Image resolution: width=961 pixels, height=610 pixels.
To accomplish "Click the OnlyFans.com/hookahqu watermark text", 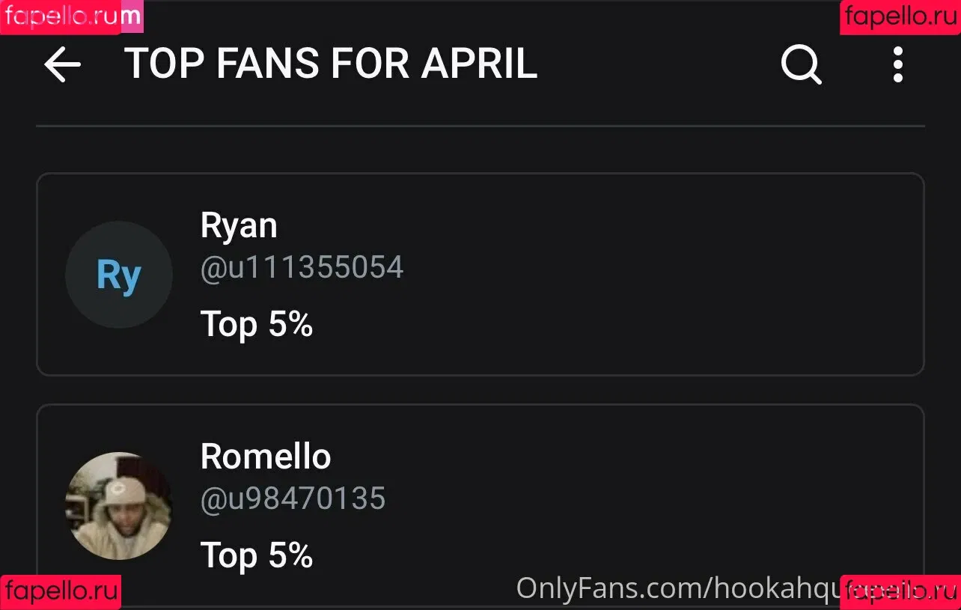I will click(677, 589).
